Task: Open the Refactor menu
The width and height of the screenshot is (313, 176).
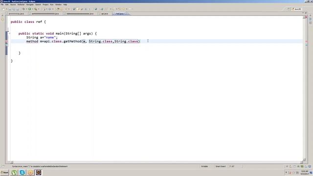Action: (21, 4)
